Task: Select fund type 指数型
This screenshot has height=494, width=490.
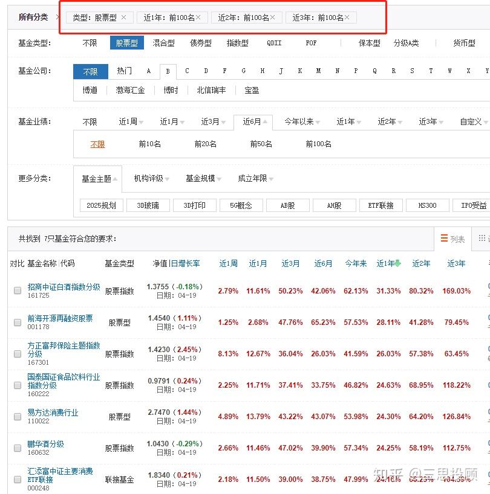Action: coord(238,43)
